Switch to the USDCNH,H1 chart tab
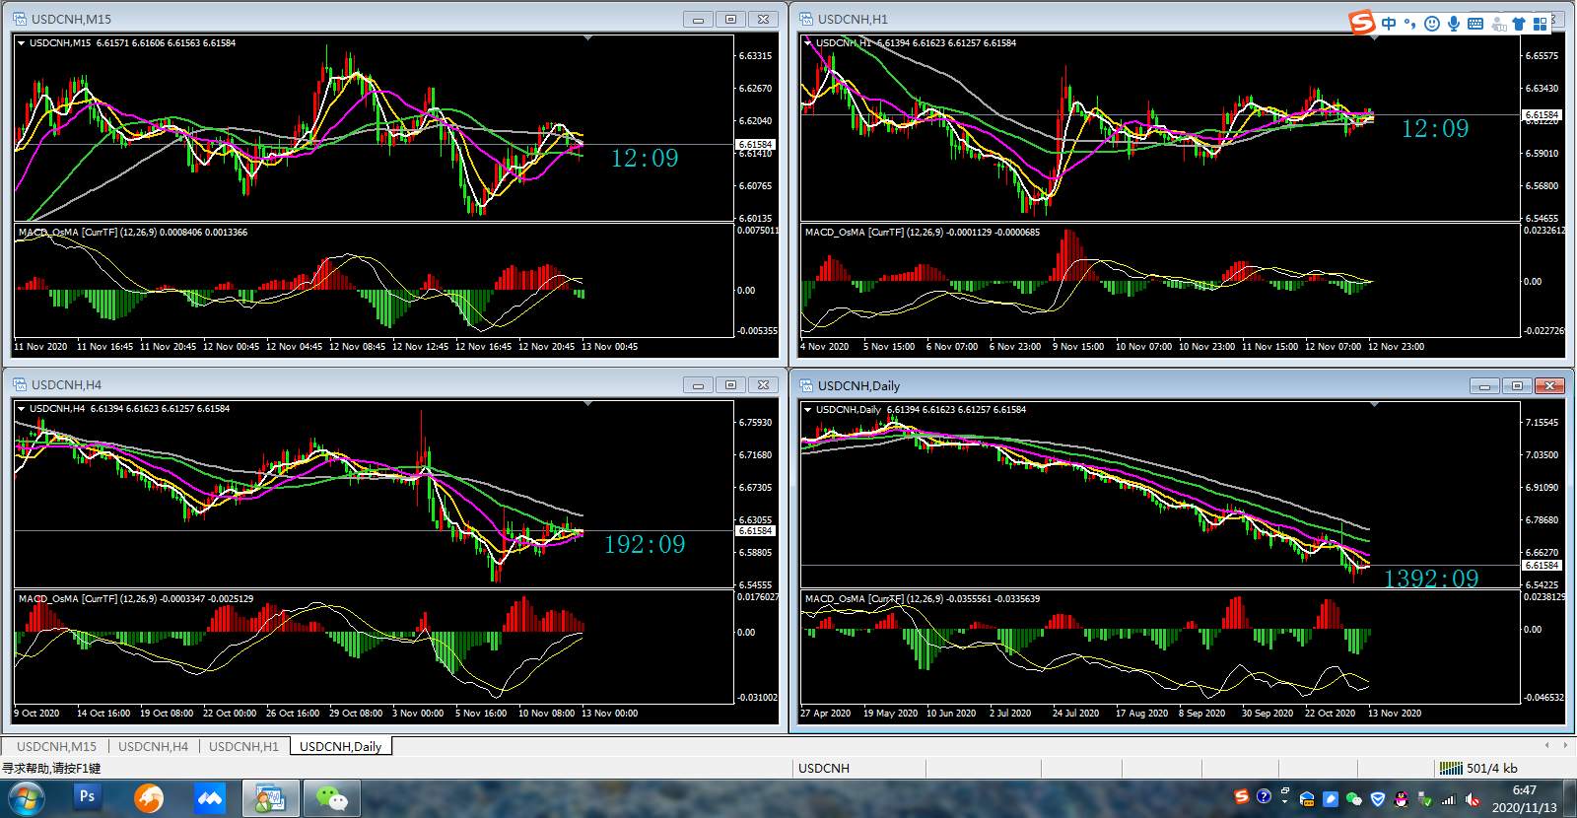Screen dimensions: 1577x818 (243, 746)
